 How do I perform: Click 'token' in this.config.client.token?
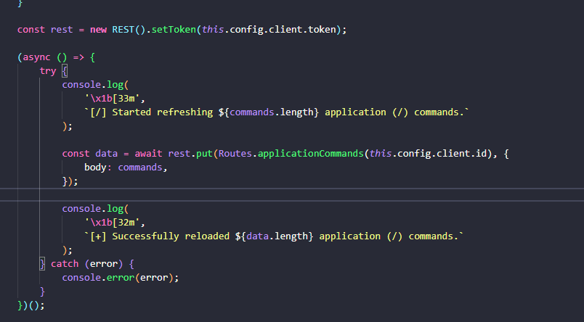click(x=322, y=30)
